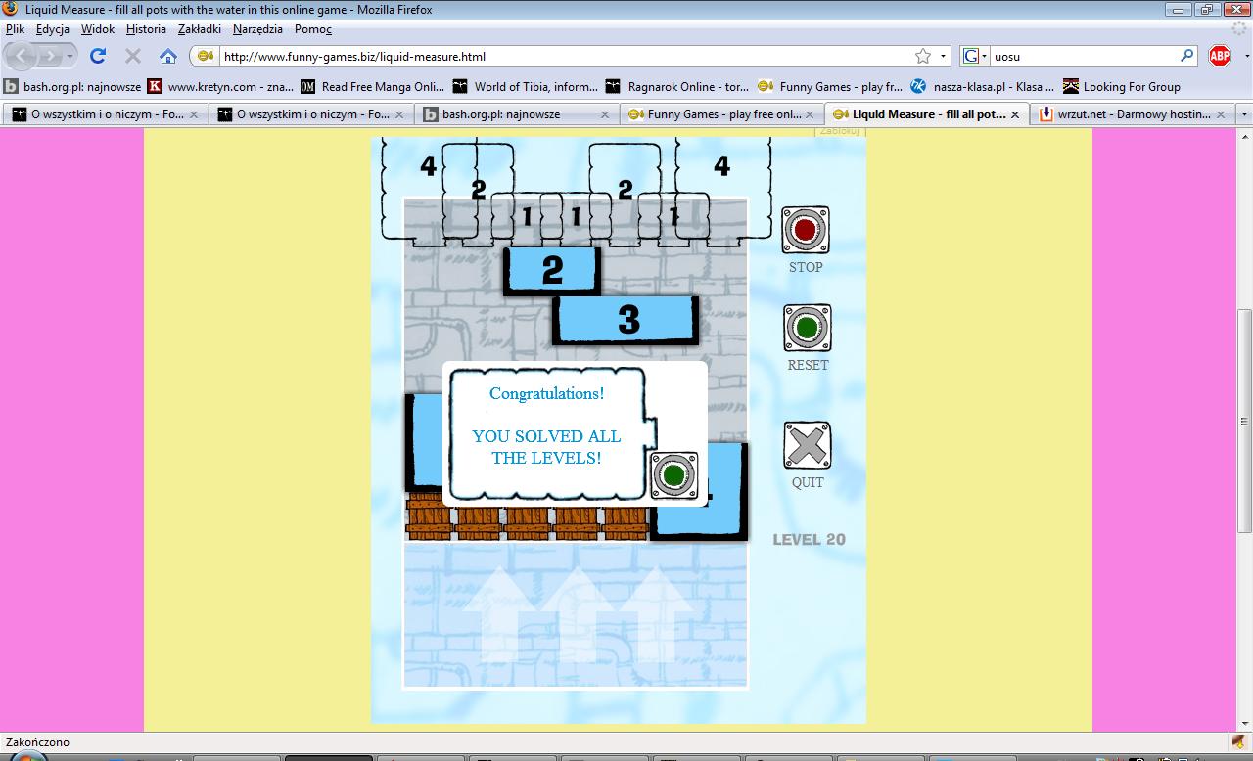Click the magnifier icon in the search box
1253x761 pixels.
click(x=1185, y=56)
